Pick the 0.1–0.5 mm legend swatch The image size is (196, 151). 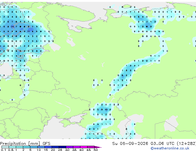[x=5, y=147]
